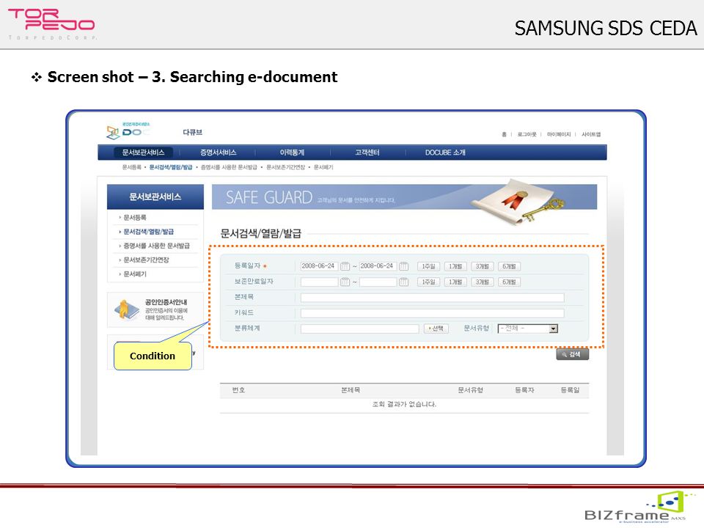Select 문서검색/열람/발급 in submenu bar
This screenshot has height=528, width=704.
pos(171,167)
